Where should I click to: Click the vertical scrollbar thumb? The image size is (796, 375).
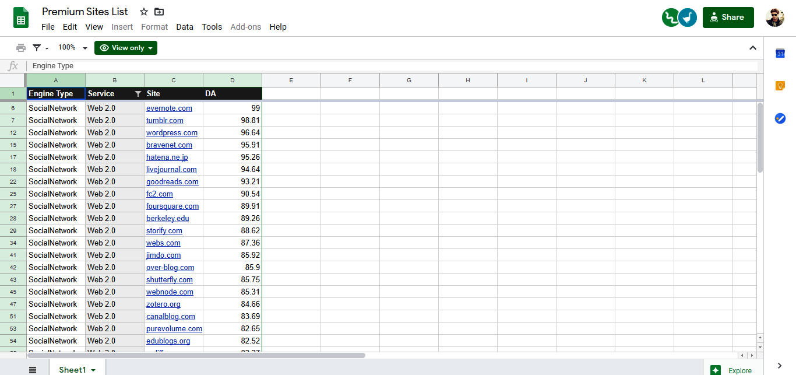[x=760, y=137]
